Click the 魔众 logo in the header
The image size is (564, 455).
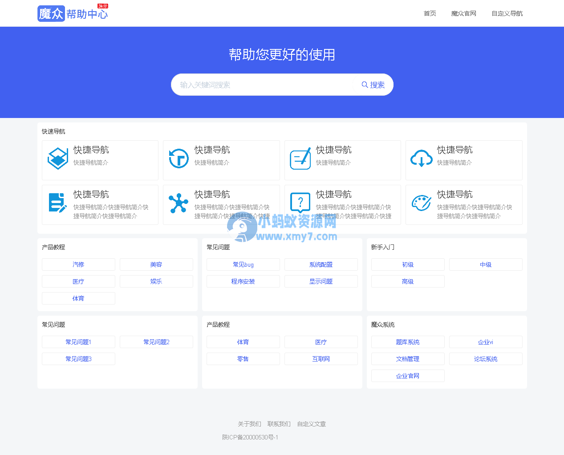(x=51, y=13)
